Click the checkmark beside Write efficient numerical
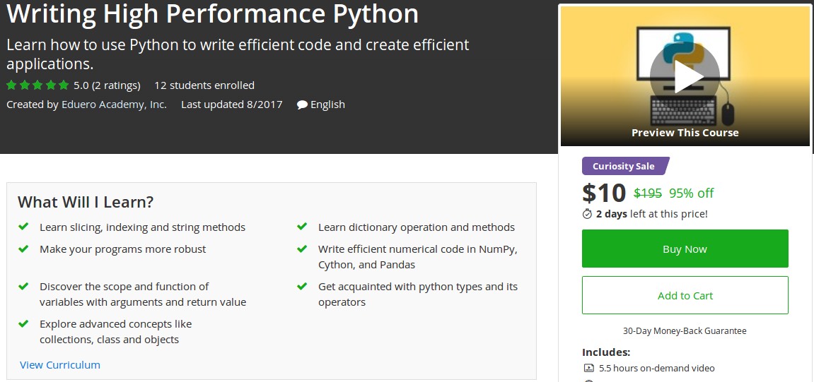Screen dimensions: 814x382 [302, 249]
